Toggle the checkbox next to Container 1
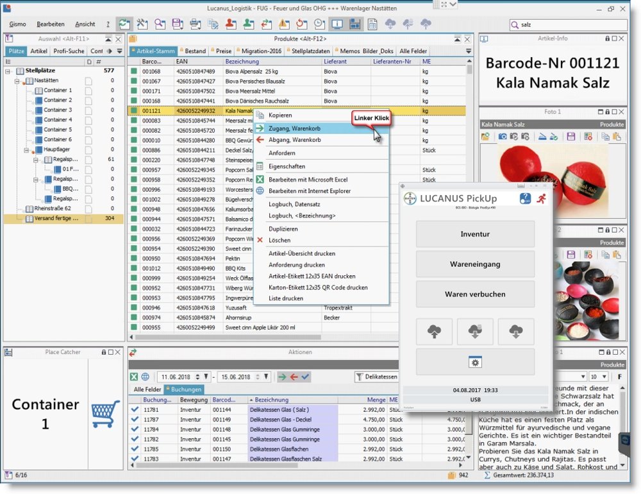This screenshot has height=494, width=641. [x=88, y=90]
